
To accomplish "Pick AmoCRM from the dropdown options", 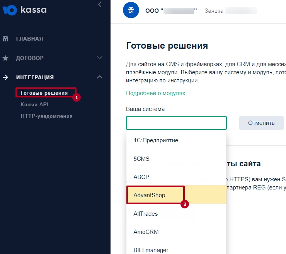I will coord(146,232).
